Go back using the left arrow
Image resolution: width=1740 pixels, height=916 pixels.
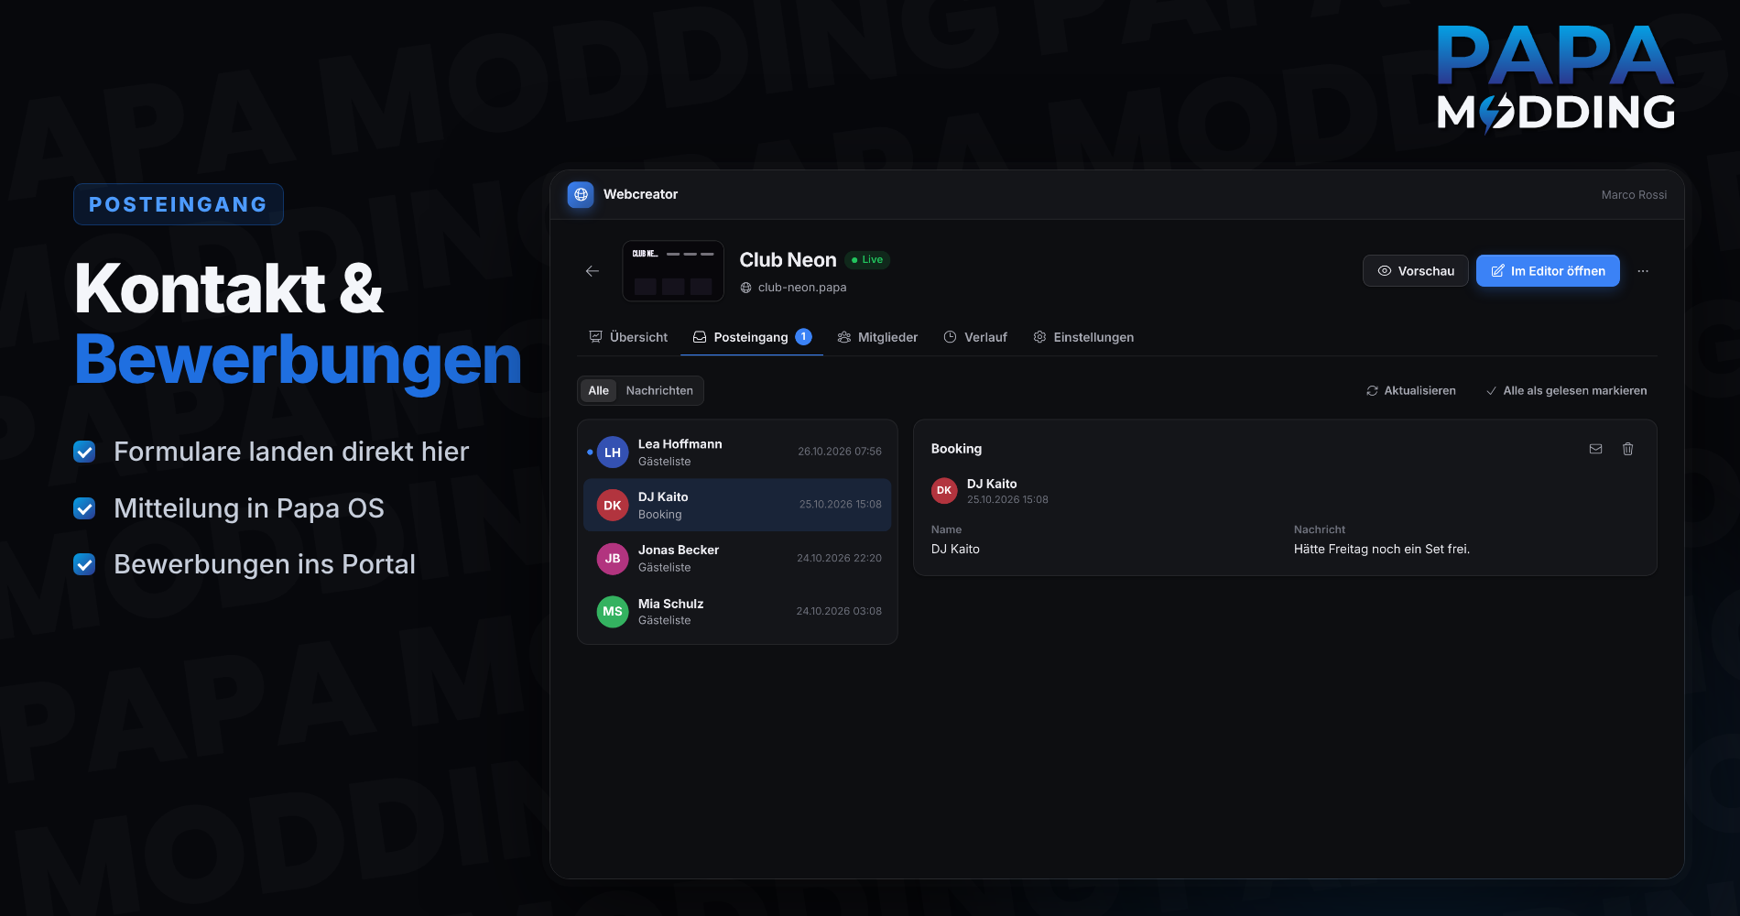click(x=593, y=271)
